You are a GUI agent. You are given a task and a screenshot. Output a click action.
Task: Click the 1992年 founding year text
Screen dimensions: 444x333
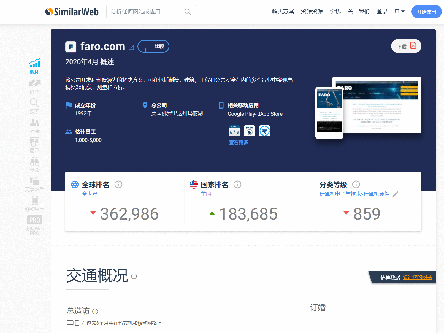click(83, 113)
